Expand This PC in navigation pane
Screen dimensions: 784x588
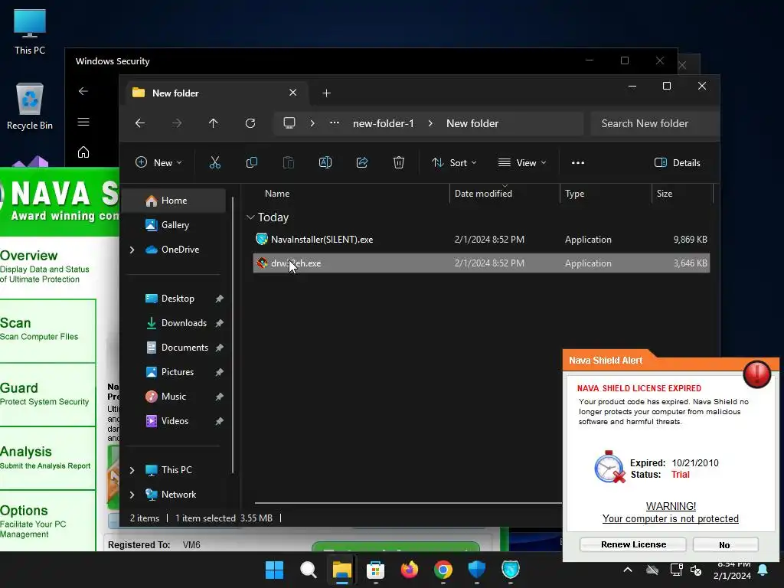[x=132, y=470]
